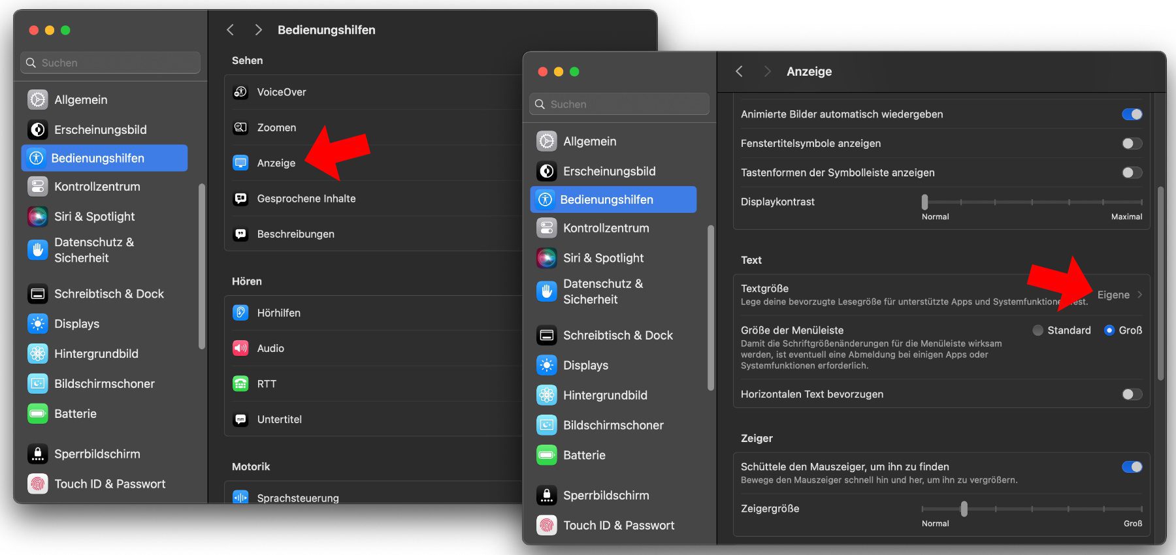Viewport: 1176px width, 555px height.
Task: Click the Hörhilfen ear icon
Action: 240,313
